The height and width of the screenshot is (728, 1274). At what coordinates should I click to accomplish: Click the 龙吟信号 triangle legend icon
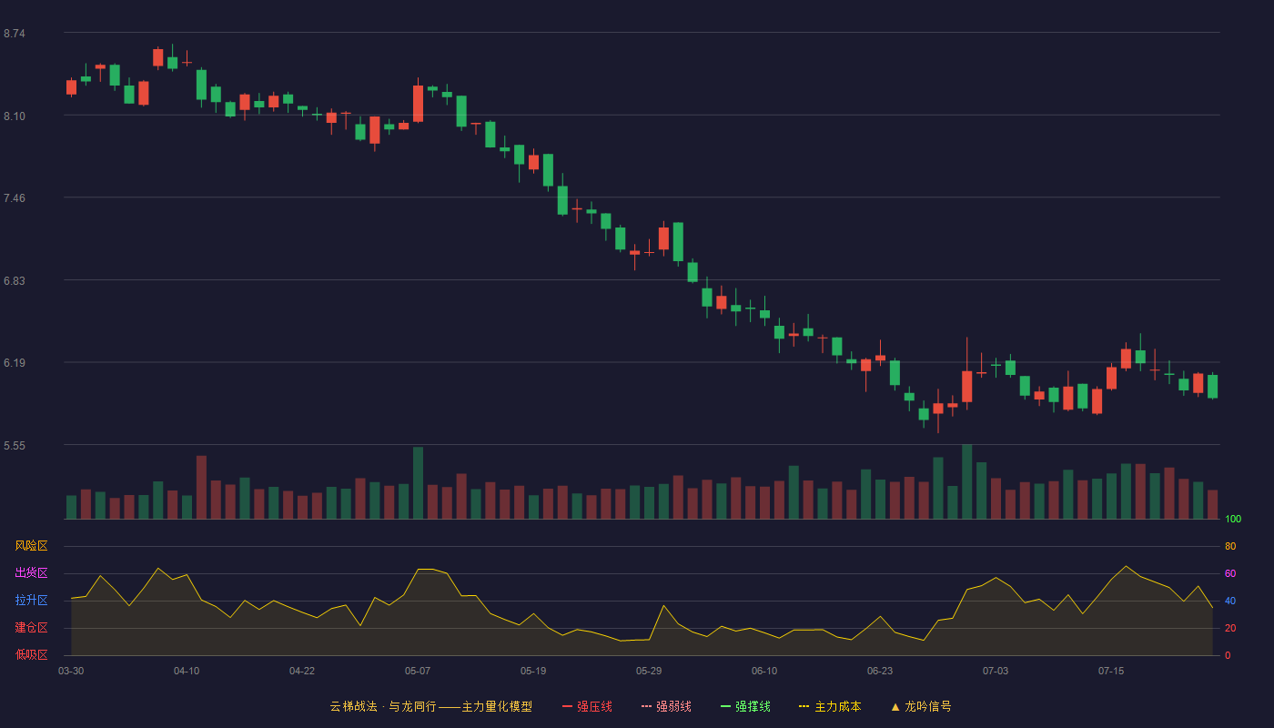[x=895, y=706]
